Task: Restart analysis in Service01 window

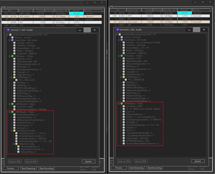Action: 198,161
